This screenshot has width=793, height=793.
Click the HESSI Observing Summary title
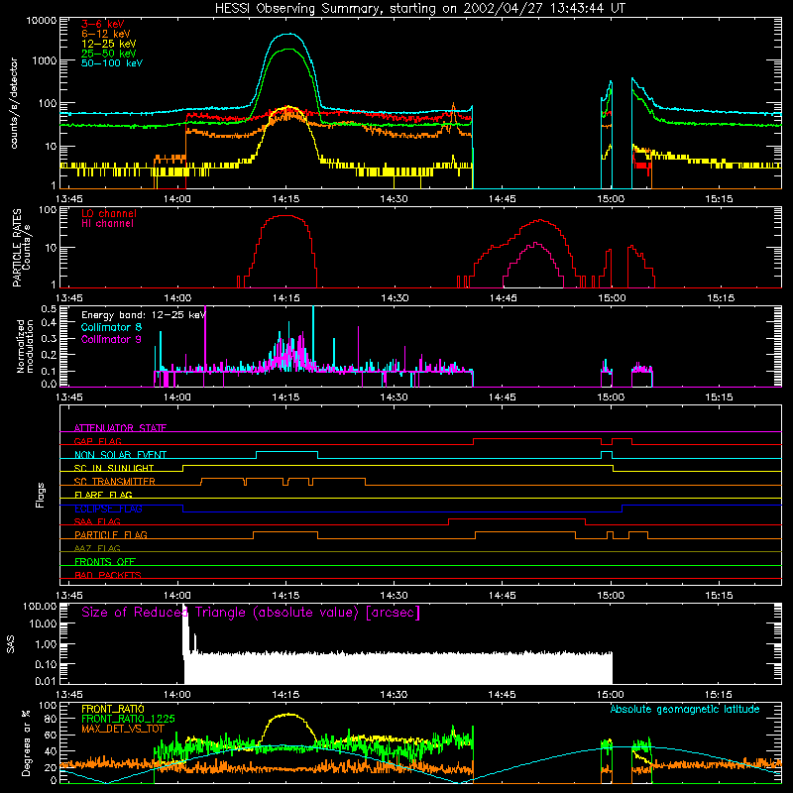pos(419,9)
